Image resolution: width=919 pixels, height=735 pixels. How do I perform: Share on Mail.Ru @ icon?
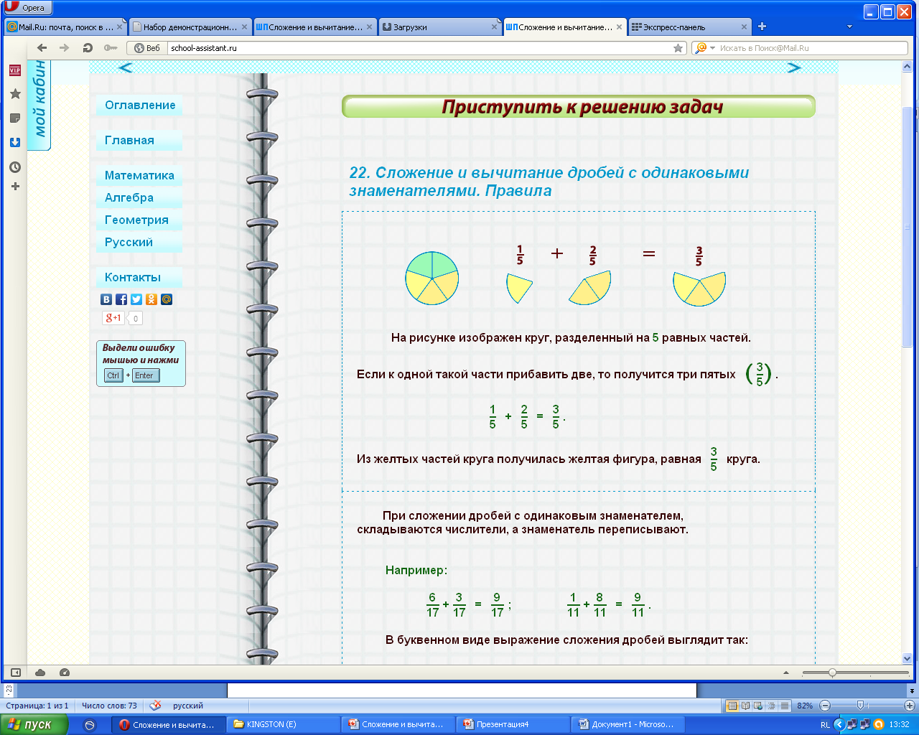pos(167,299)
